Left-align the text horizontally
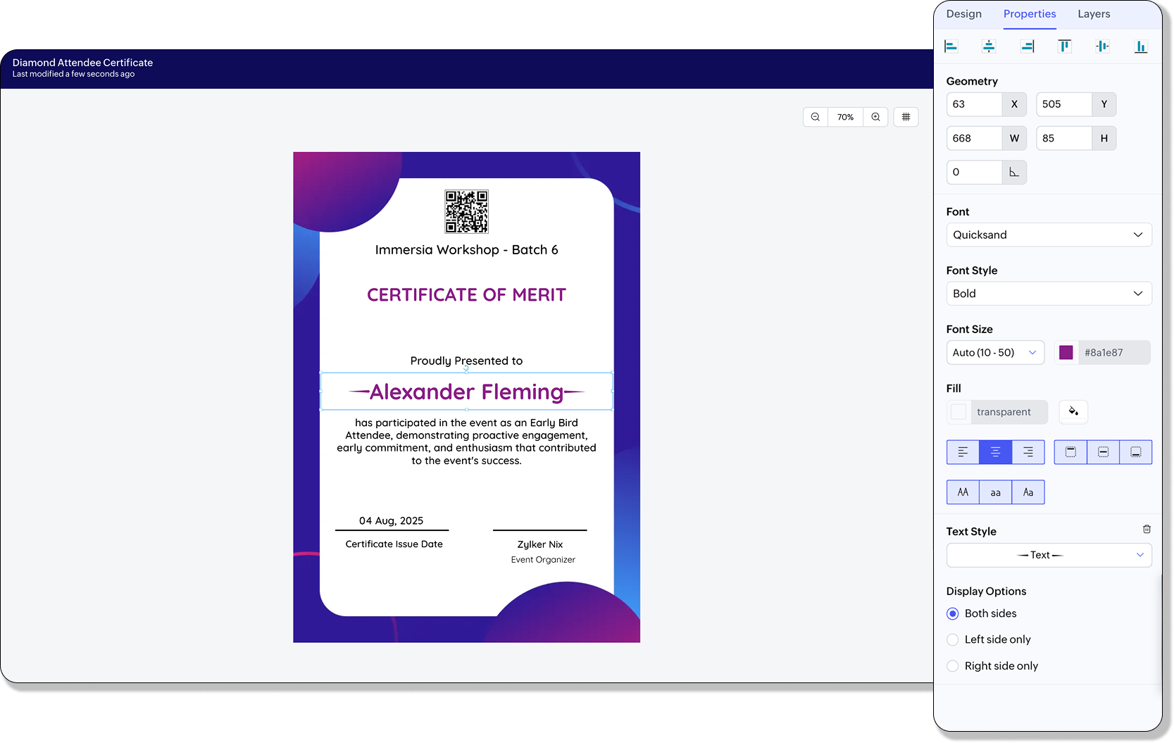This screenshot has width=1174, height=743. point(963,452)
